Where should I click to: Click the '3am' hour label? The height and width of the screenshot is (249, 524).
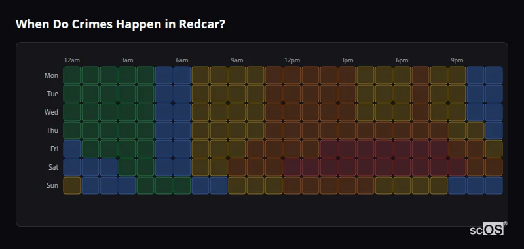127,60
